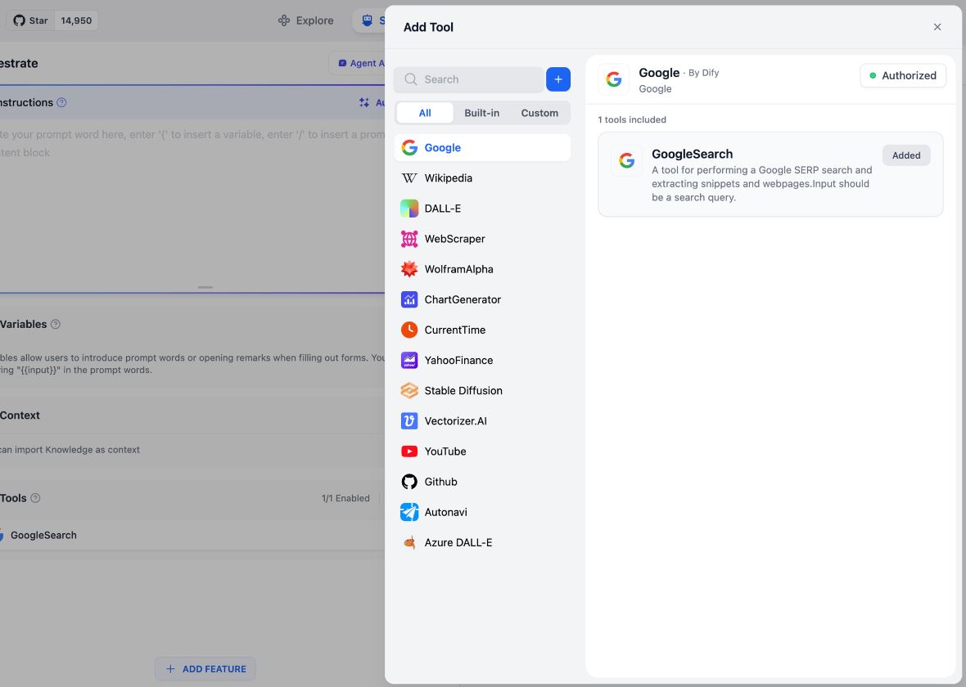The width and height of the screenshot is (966, 687).
Task: Click the WebScraper pink spider icon
Action: (x=409, y=239)
